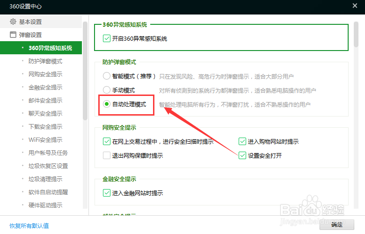Toggle 开启360异常感知系统 checkbox

coord(107,38)
